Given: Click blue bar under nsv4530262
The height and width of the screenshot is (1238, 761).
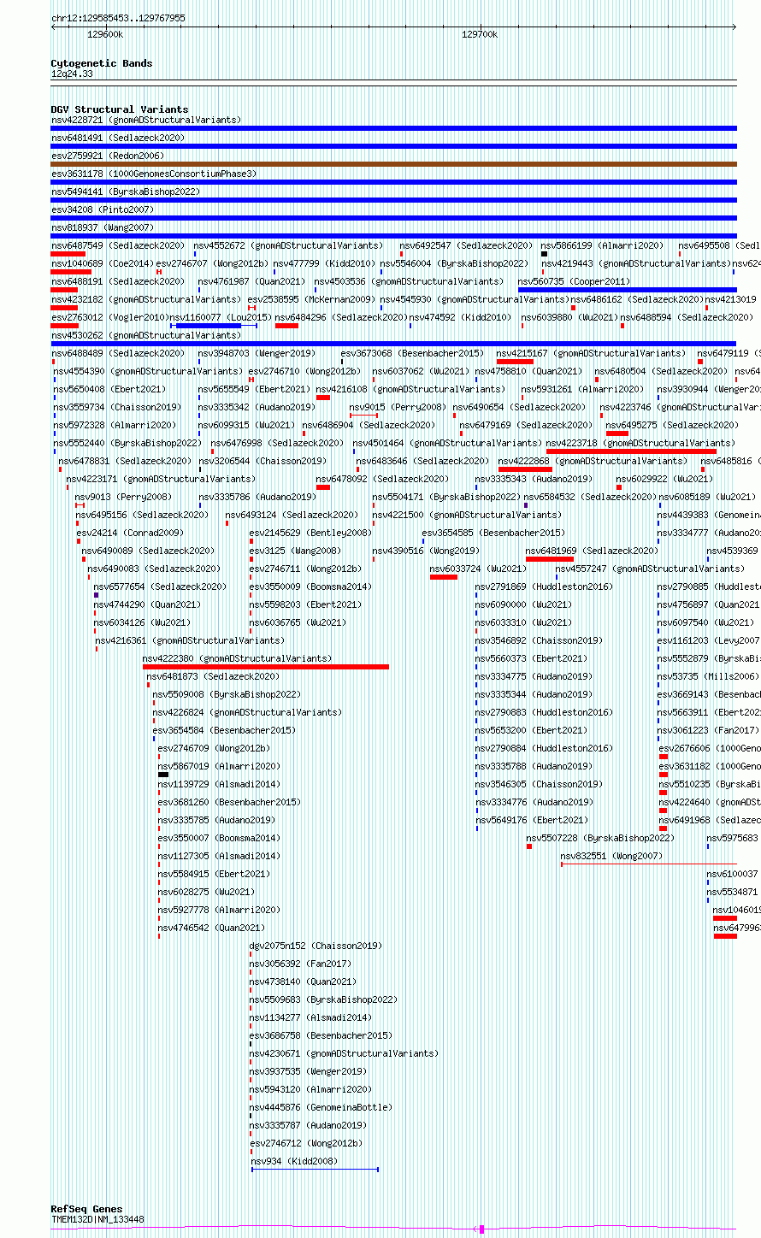Looking at the screenshot, I should pyautogui.click(x=393, y=344).
